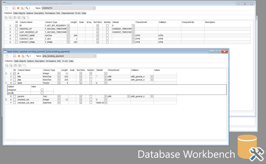
Task: Click fifth column-toolbar icon in CONTACTS editor
Action: (24, 18)
